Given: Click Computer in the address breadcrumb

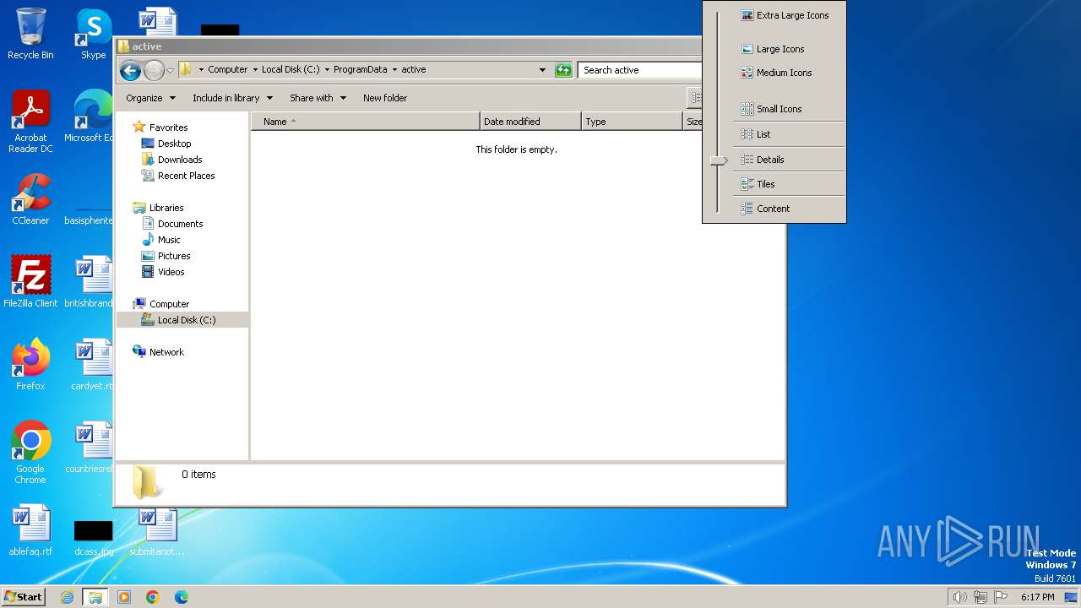Looking at the screenshot, I should 228,70.
